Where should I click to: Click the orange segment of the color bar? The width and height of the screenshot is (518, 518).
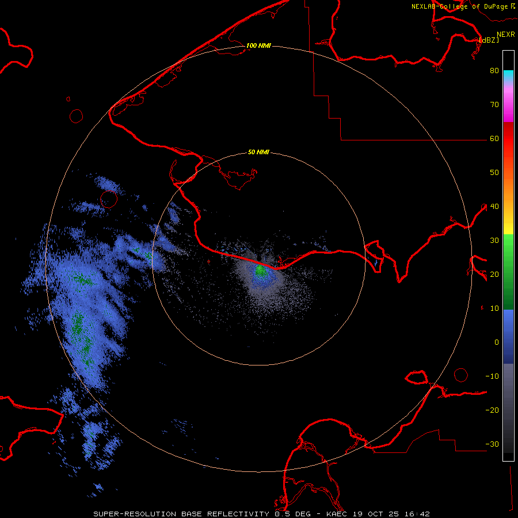pos(508,188)
